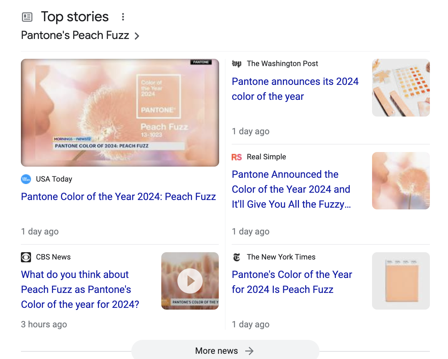Open the Pantone's Peach Fuzz topic heading
The image size is (448, 359).
pos(75,35)
